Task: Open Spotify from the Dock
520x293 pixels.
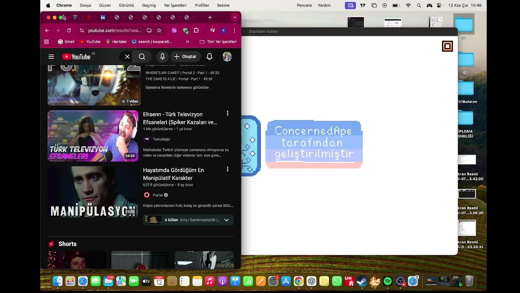Action: click(x=388, y=281)
